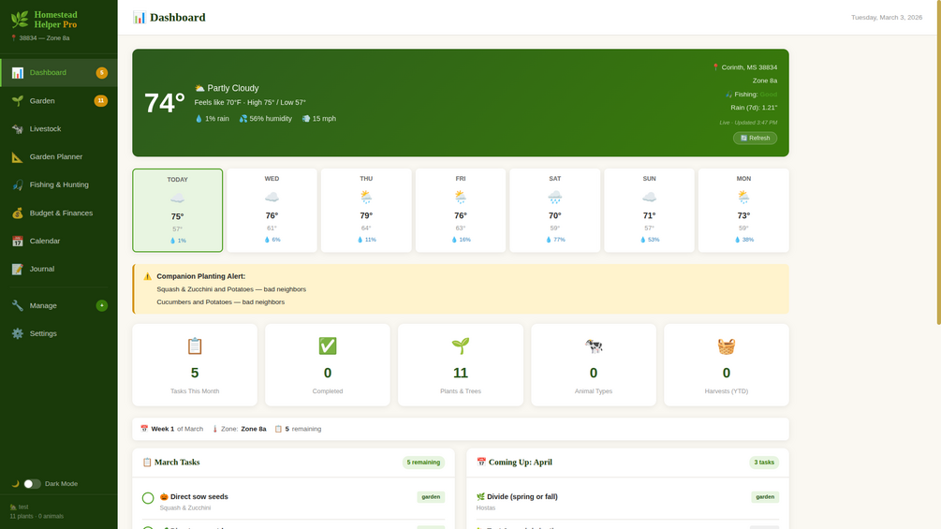Click the Settings gear icon

tap(18, 333)
